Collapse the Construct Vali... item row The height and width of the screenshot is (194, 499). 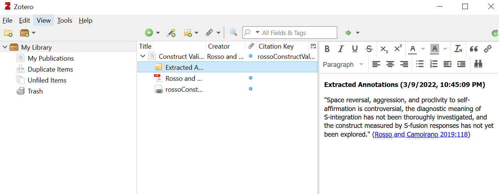(143, 56)
